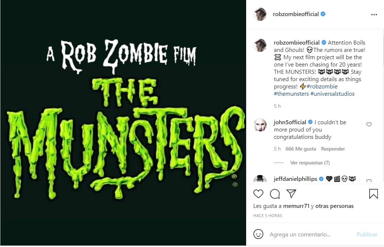Viewport: 384px width, 247px height.
Task: View the 666 Me gusta likes list
Action: pyautogui.click(x=300, y=149)
